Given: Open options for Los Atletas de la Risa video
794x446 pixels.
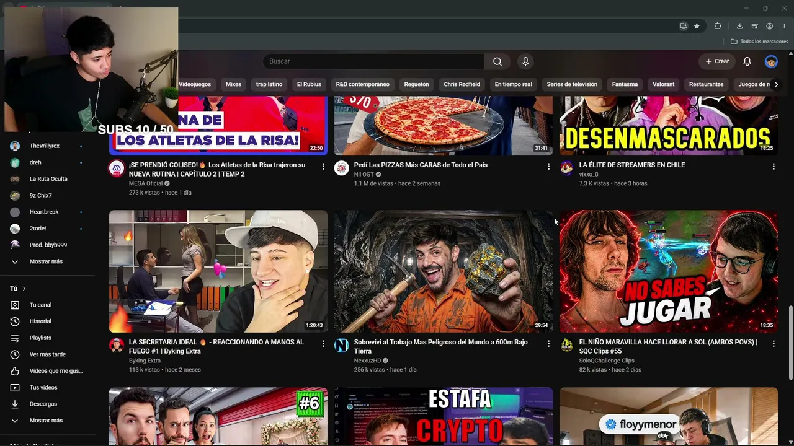Looking at the screenshot, I should (323, 167).
